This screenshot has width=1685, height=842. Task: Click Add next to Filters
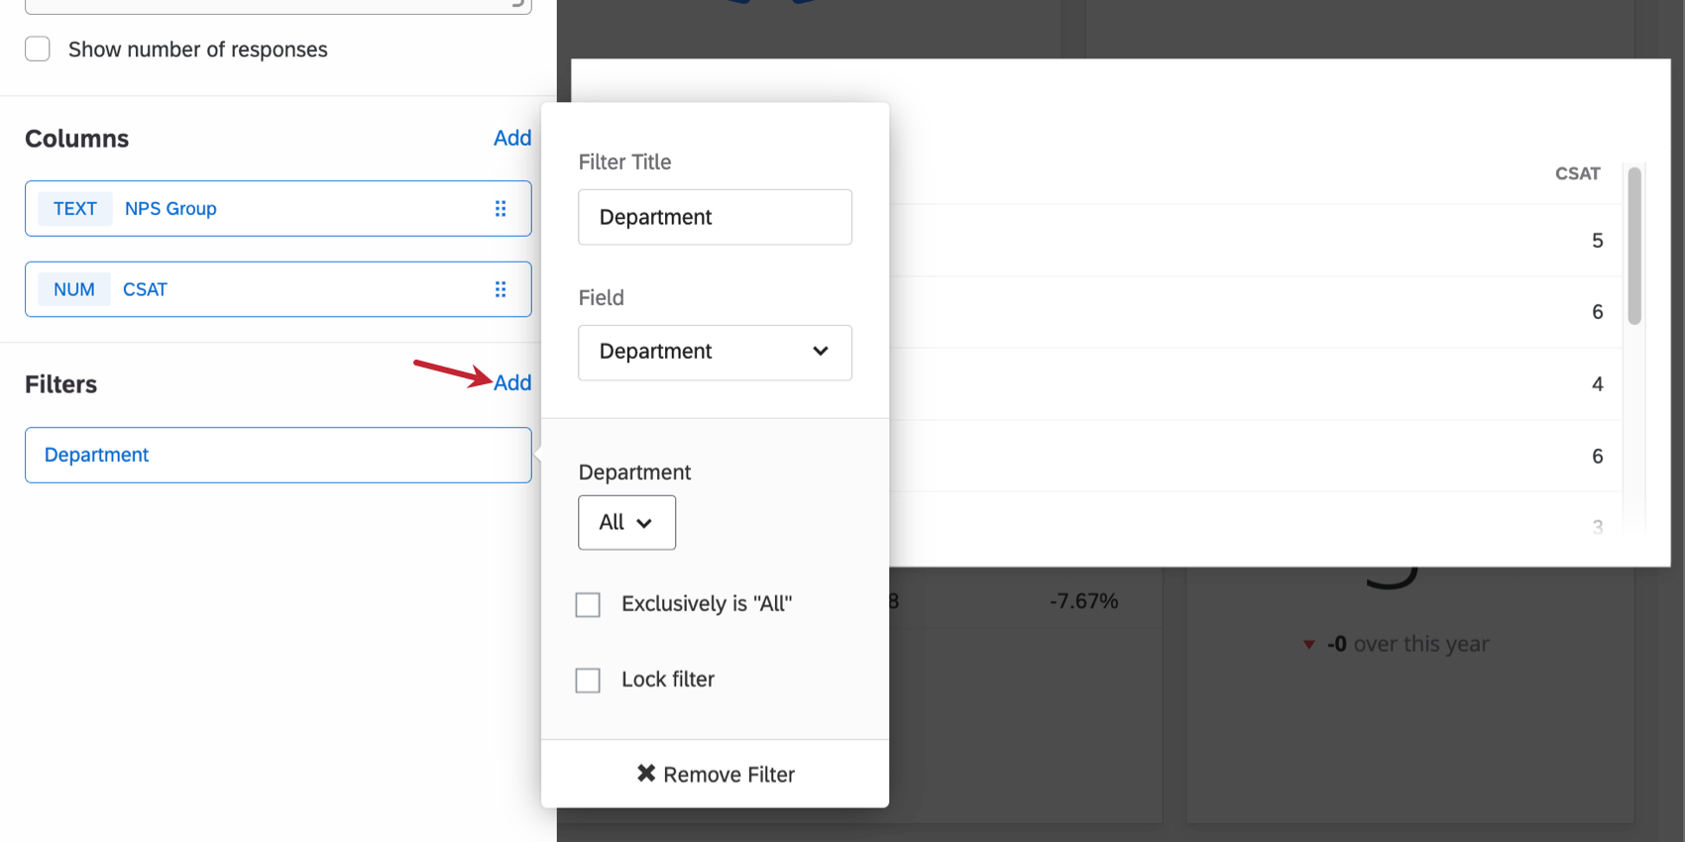[512, 383]
